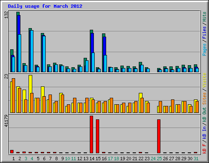Click the green day 11 label
The height and width of the screenshot is (163, 209).
73,159
